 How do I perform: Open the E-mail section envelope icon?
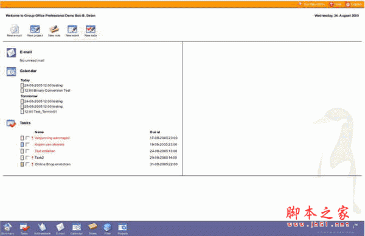(11, 52)
